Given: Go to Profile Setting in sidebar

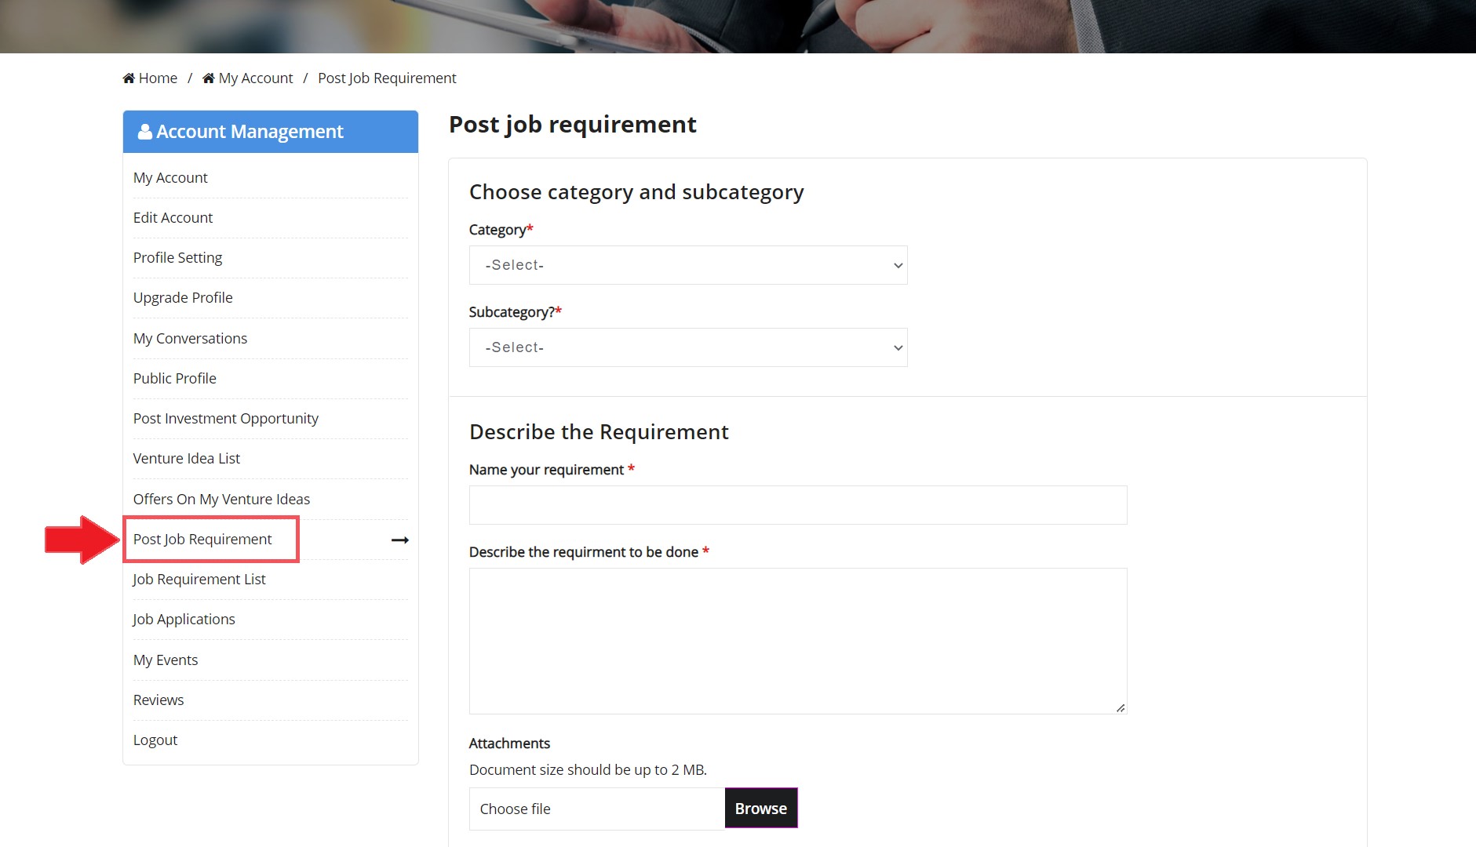Looking at the screenshot, I should 178,258.
